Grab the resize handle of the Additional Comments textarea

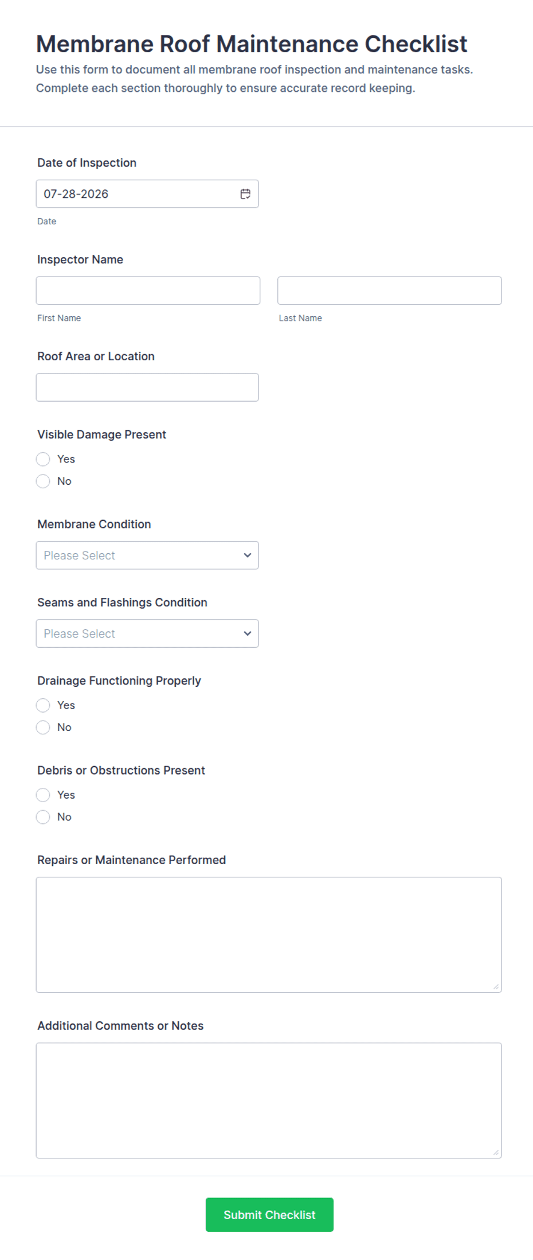[496, 1153]
